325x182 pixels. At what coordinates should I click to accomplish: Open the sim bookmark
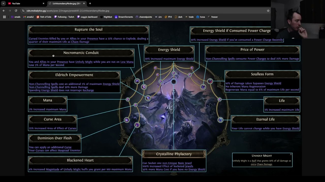click(158, 17)
